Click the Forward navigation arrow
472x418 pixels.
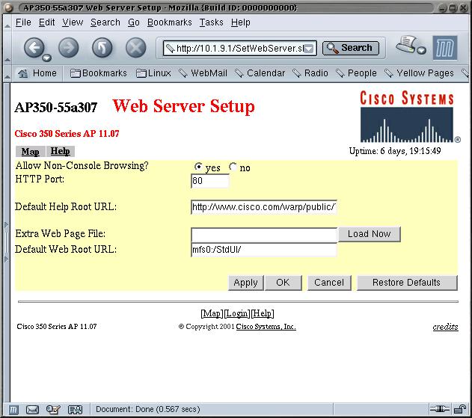tap(69, 48)
